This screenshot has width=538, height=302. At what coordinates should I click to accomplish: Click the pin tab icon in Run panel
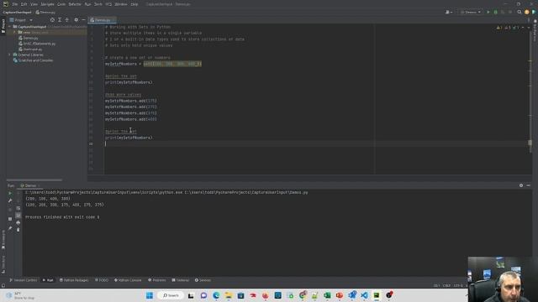[x=10, y=228]
